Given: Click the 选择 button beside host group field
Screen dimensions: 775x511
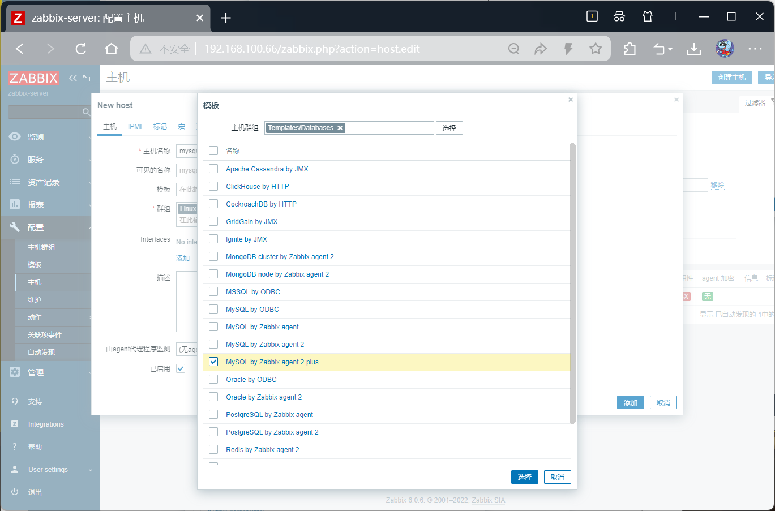Looking at the screenshot, I should point(449,128).
